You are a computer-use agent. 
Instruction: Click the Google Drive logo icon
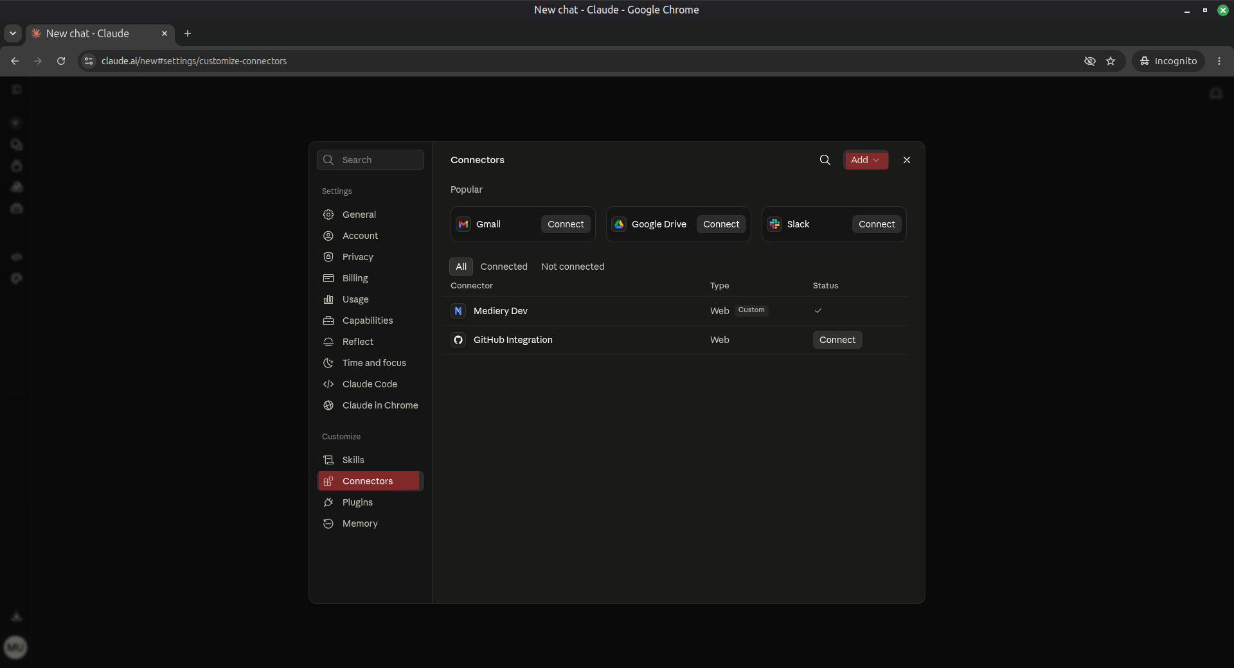click(x=619, y=224)
